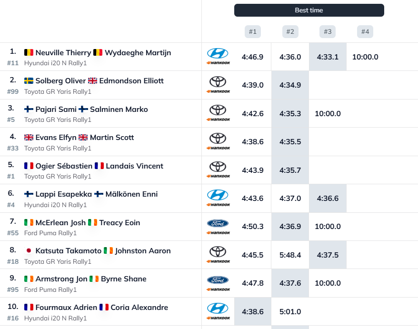Open driver Evans Elfyn's name link
The image size is (418, 329).
[x=56, y=138]
